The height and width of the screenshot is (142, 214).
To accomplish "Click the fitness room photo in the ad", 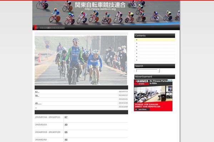I will tap(153, 94).
